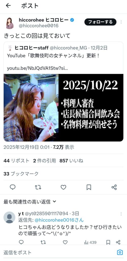The image size is (127, 261).
Task: Tap the reply speech bubble icon under post
Action: [13, 187]
